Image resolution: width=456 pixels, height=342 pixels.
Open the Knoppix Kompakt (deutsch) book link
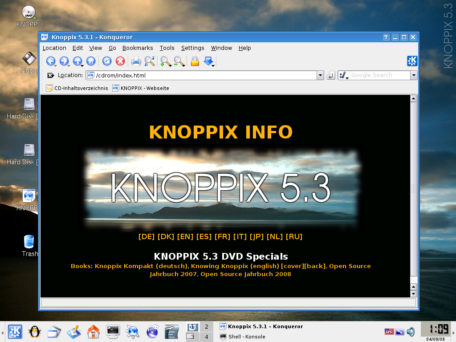pos(141,266)
